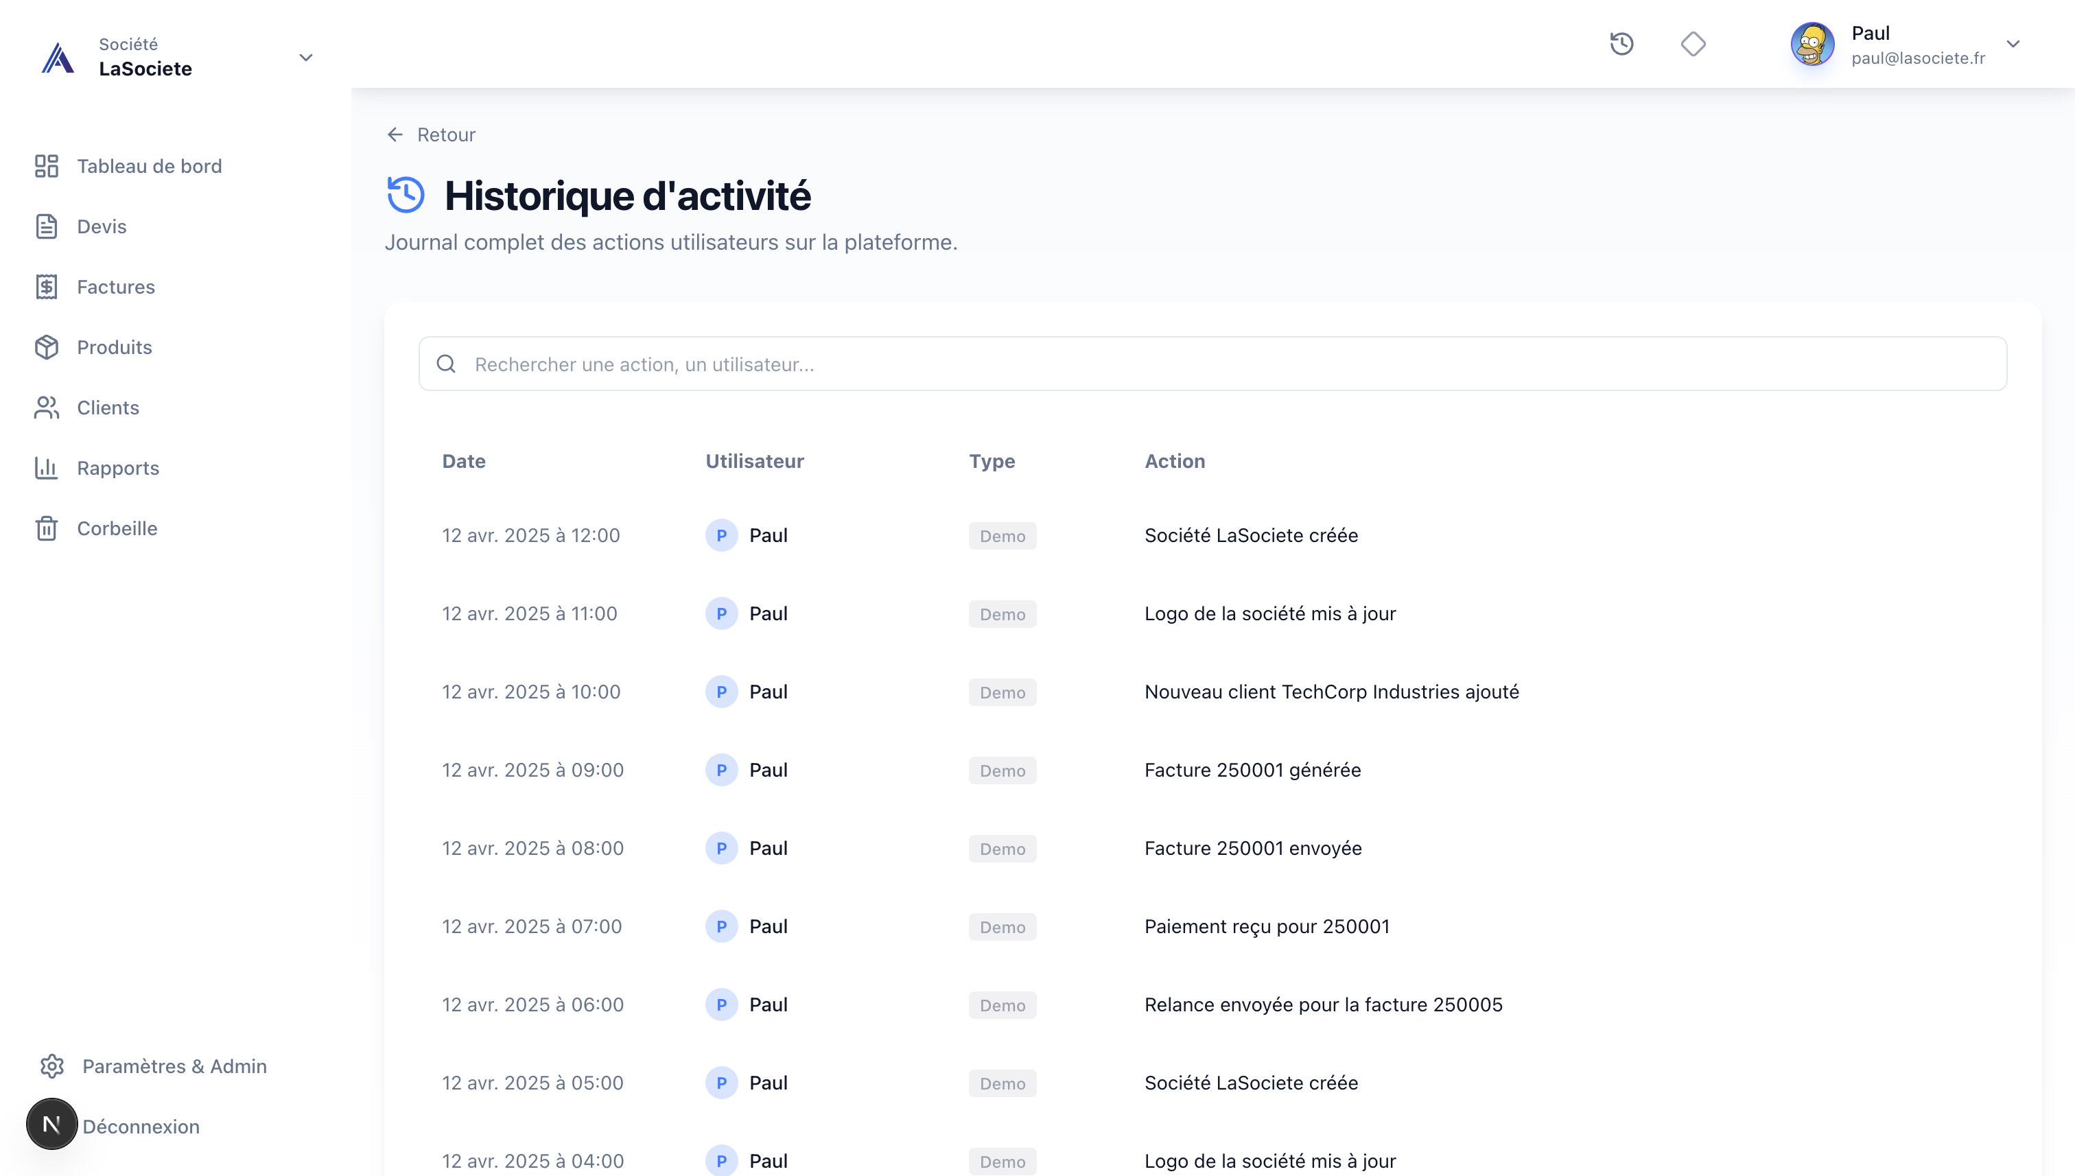Open Rapports via the bar chart icon
2075x1176 pixels.
[46, 468]
